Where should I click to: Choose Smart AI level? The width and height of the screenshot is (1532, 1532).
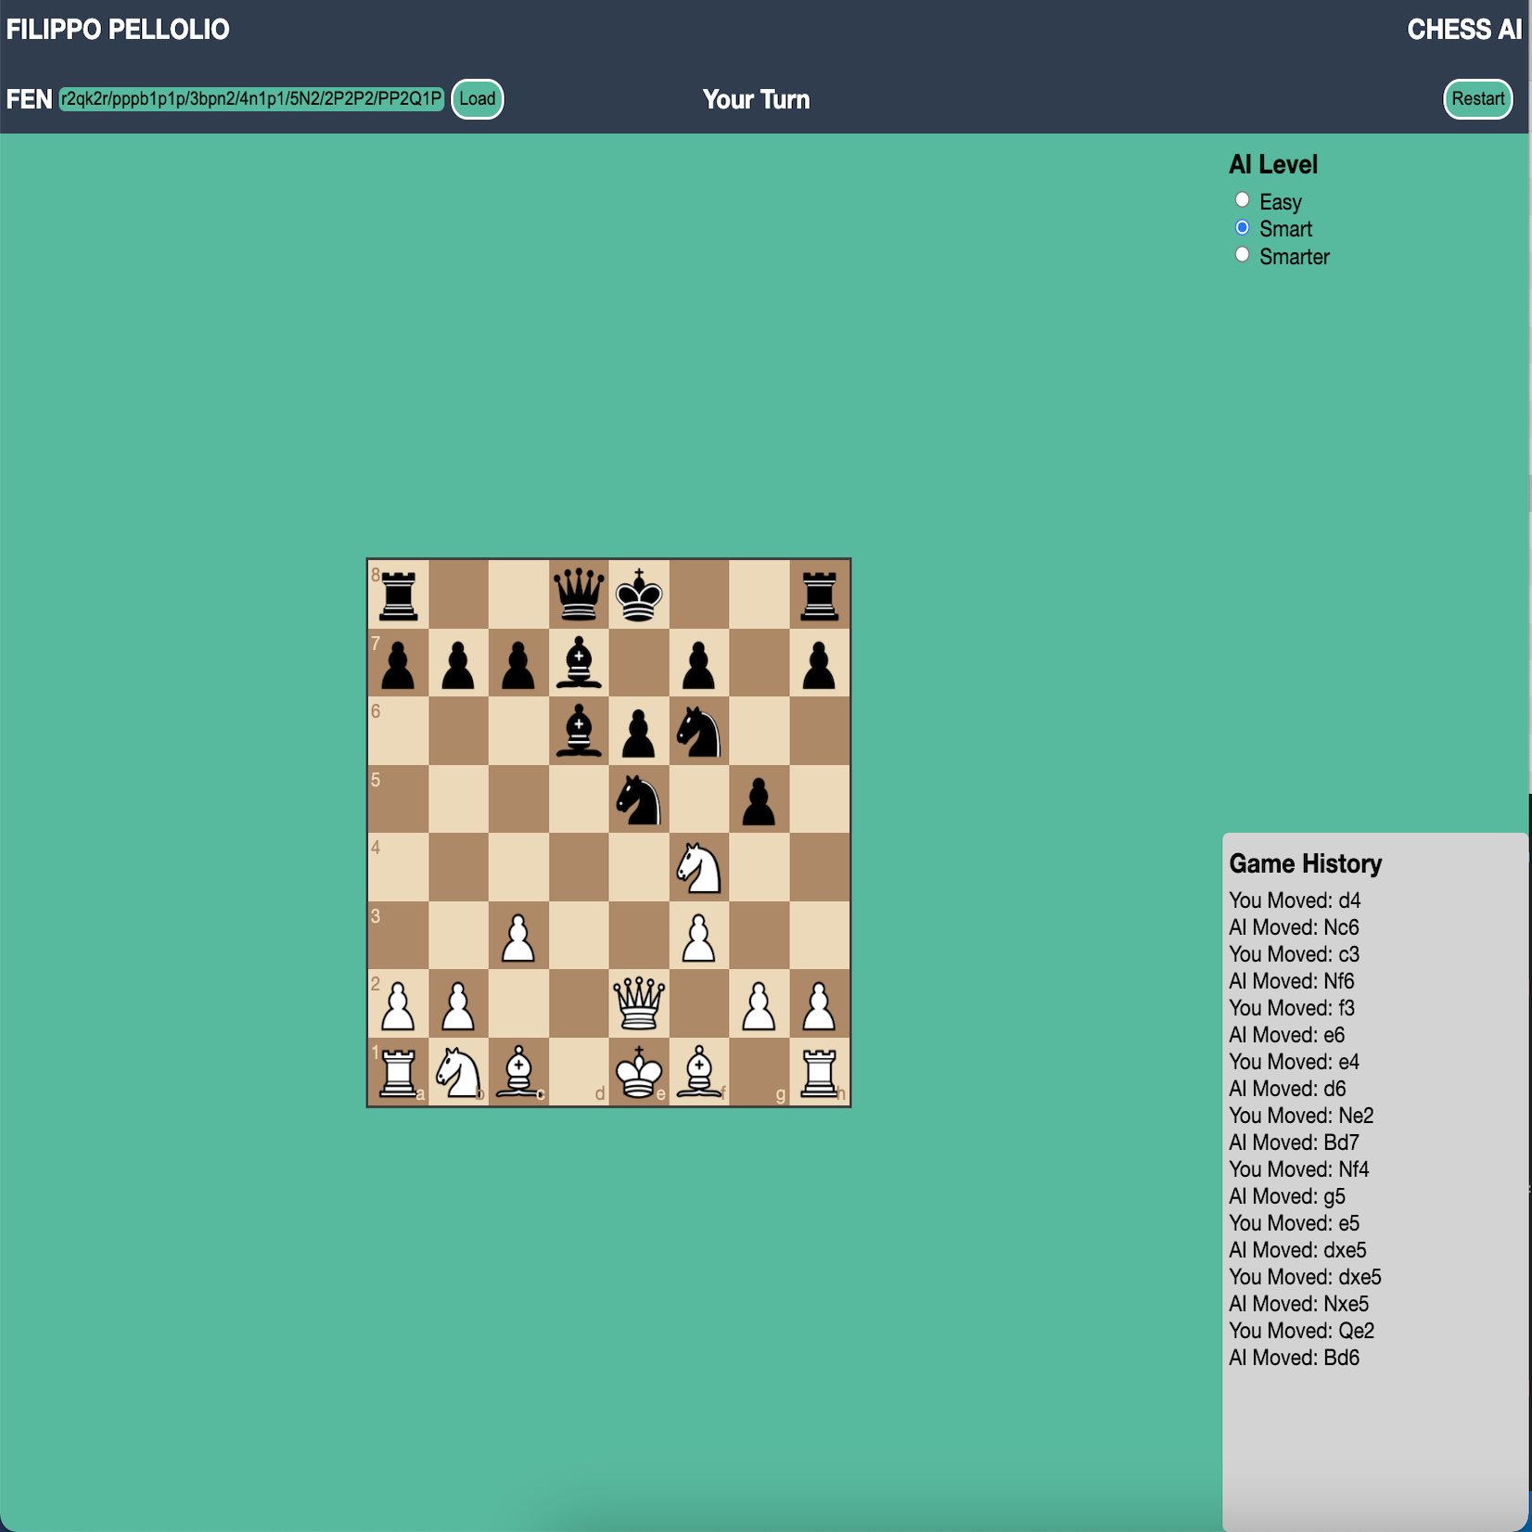[1243, 227]
